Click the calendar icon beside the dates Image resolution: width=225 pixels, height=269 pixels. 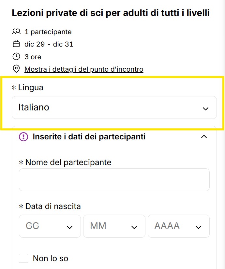[x=16, y=44]
